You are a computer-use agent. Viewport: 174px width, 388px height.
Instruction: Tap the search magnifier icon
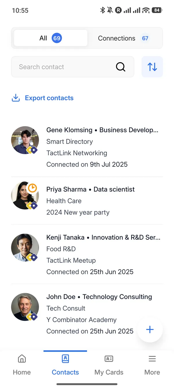tap(121, 67)
